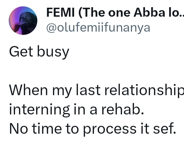
Task: Click the word "Abba" in display name
Action: [x=152, y=12]
